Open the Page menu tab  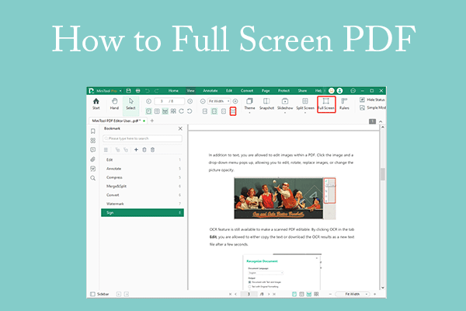click(266, 90)
